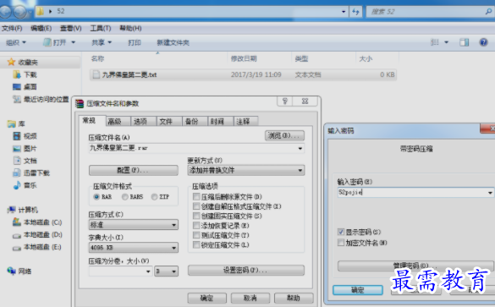495x307 pixels.
Task: Open split volume size dropdown
Action: [x=148, y=271]
